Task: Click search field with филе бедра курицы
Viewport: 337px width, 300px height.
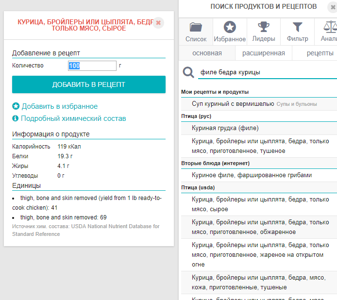Action: (268, 72)
